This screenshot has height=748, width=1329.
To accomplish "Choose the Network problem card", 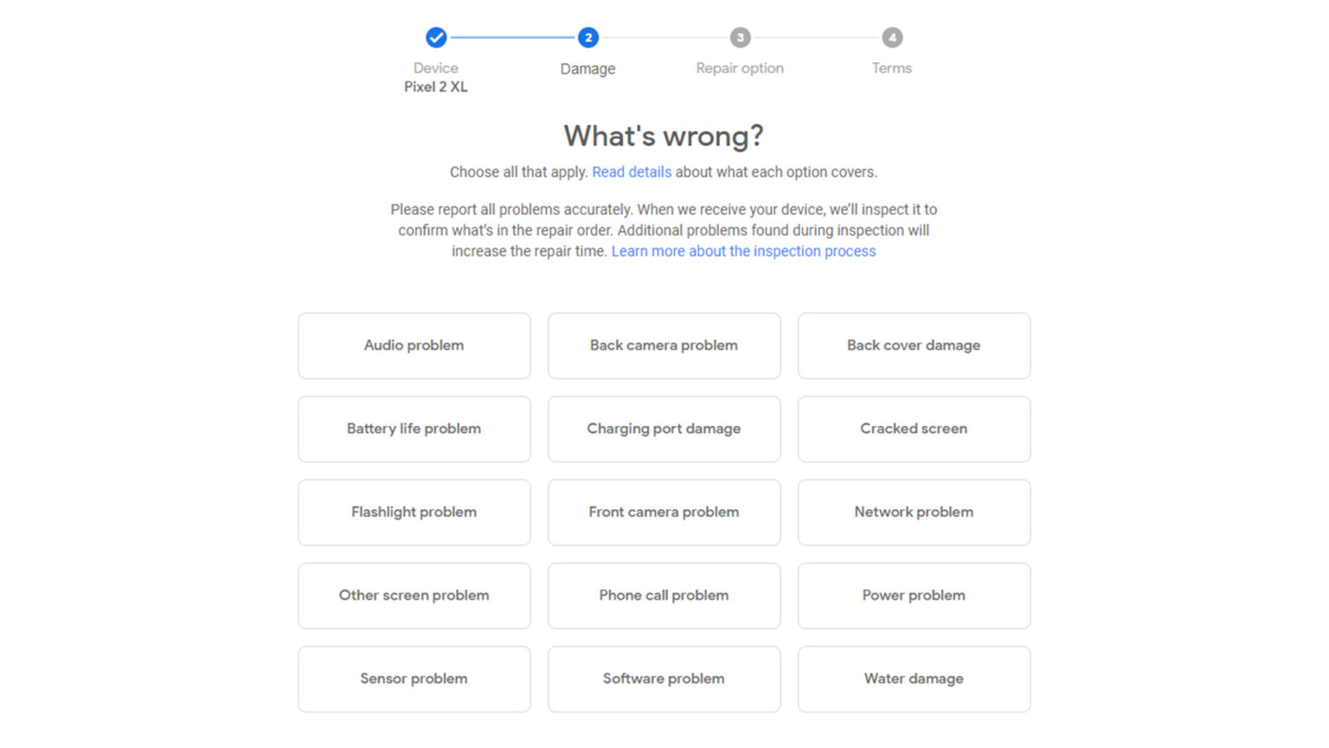I will [914, 512].
